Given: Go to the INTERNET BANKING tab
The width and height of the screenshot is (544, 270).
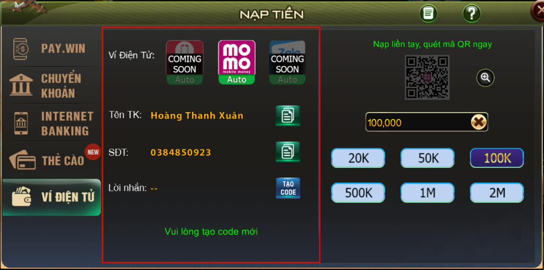Looking at the screenshot, I should [x=52, y=123].
